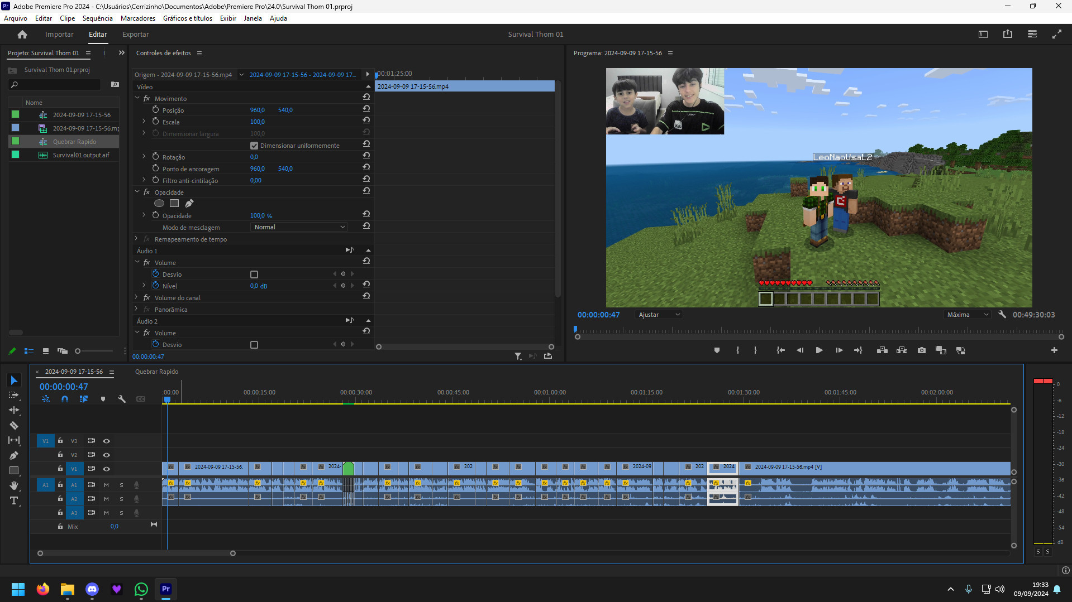Screen dimensions: 1072x602
Task: Mute audio track A1
Action: (x=106, y=485)
